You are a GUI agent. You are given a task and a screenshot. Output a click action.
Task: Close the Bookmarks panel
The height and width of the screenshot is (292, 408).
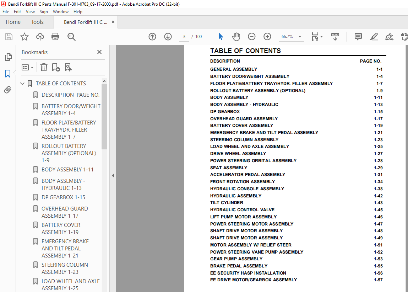pos(99,52)
